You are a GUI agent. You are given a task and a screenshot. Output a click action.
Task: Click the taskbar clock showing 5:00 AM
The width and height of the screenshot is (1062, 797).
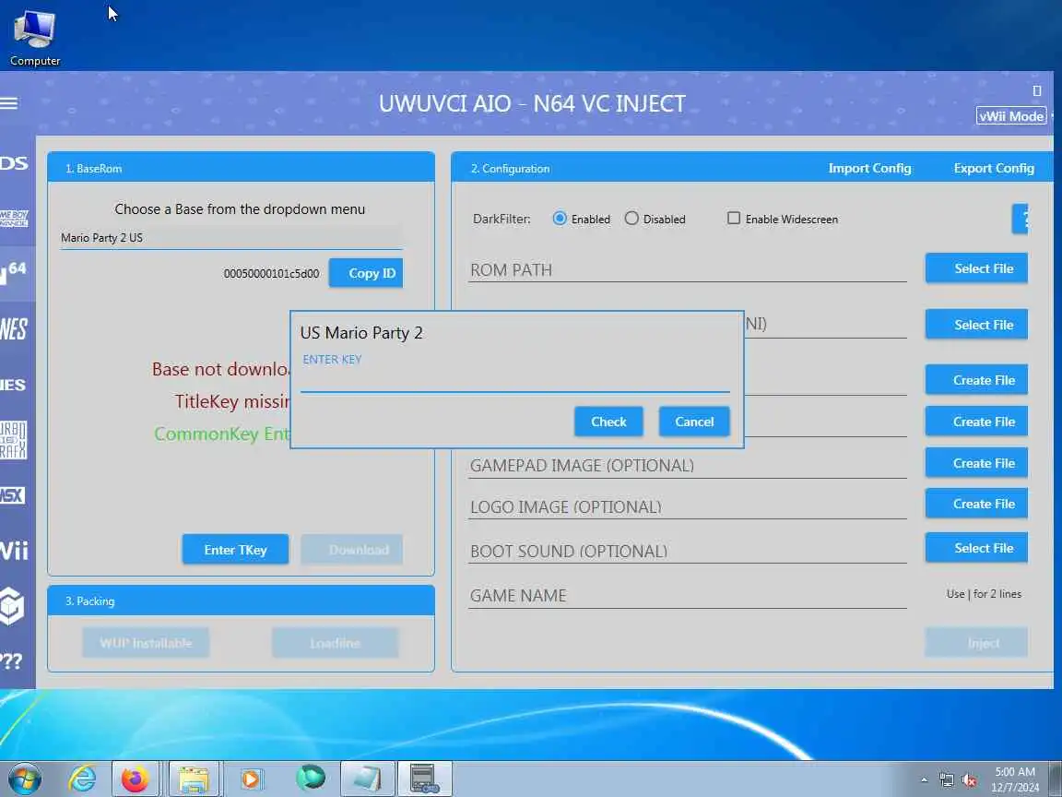pyautogui.click(x=1015, y=779)
